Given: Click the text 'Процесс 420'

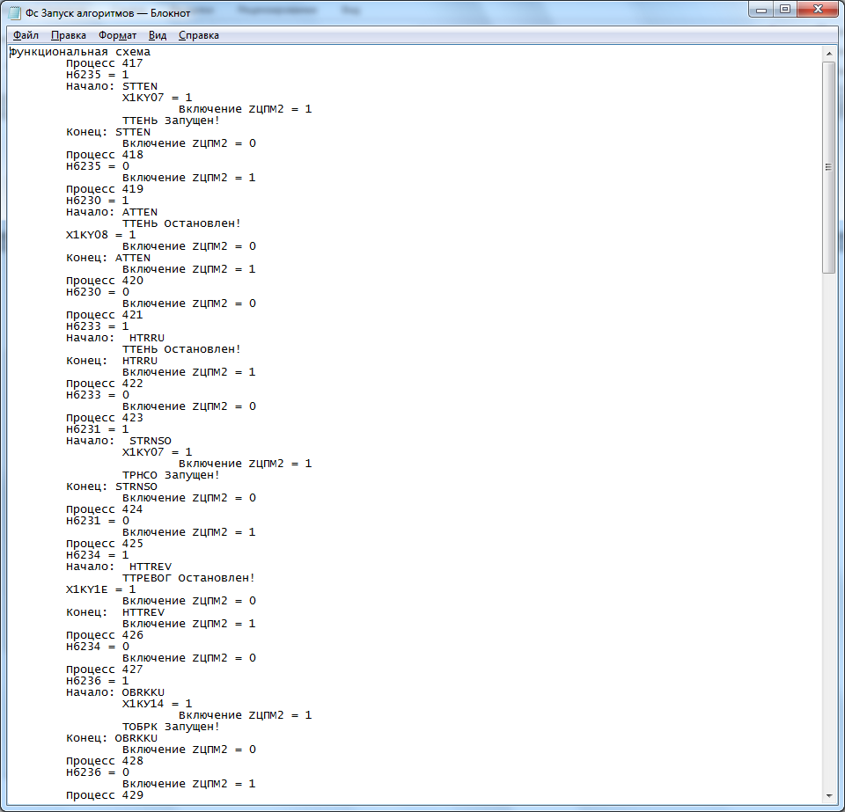Looking at the screenshot, I should coord(105,281).
